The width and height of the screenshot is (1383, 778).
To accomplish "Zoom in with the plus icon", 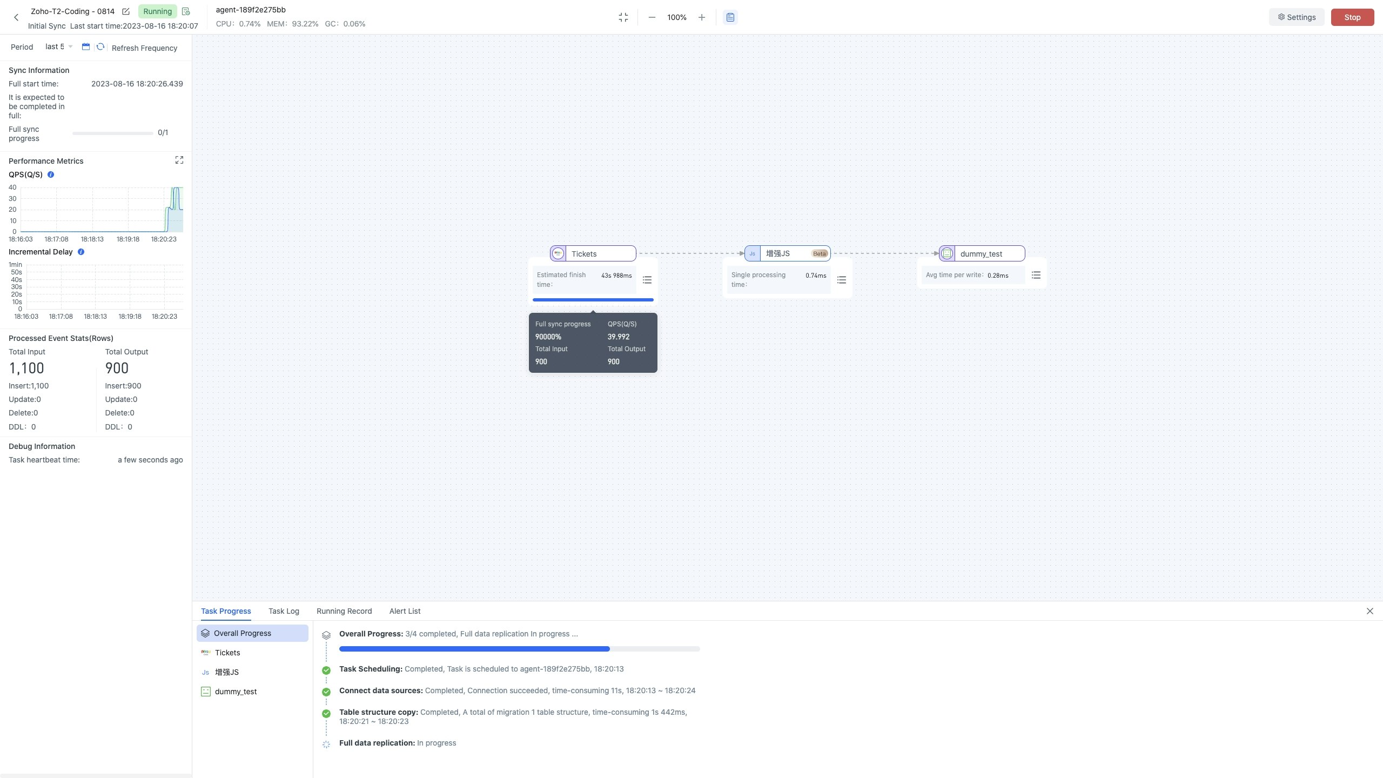I will click(702, 17).
